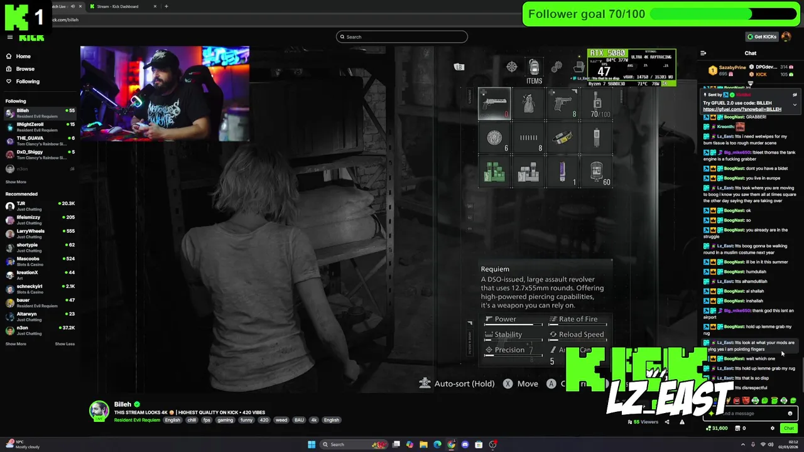Viewport: 804px width, 452px height.
Task: Collapse the chat panel arrow icon
Action: coord(703,53)
